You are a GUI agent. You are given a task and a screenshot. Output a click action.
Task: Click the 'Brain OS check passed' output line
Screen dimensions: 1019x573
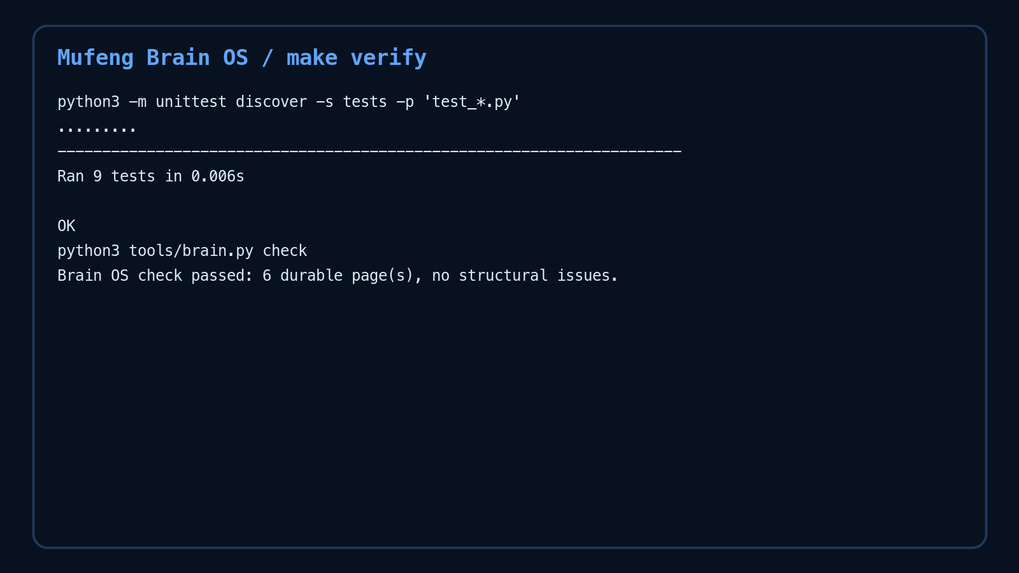338,276
